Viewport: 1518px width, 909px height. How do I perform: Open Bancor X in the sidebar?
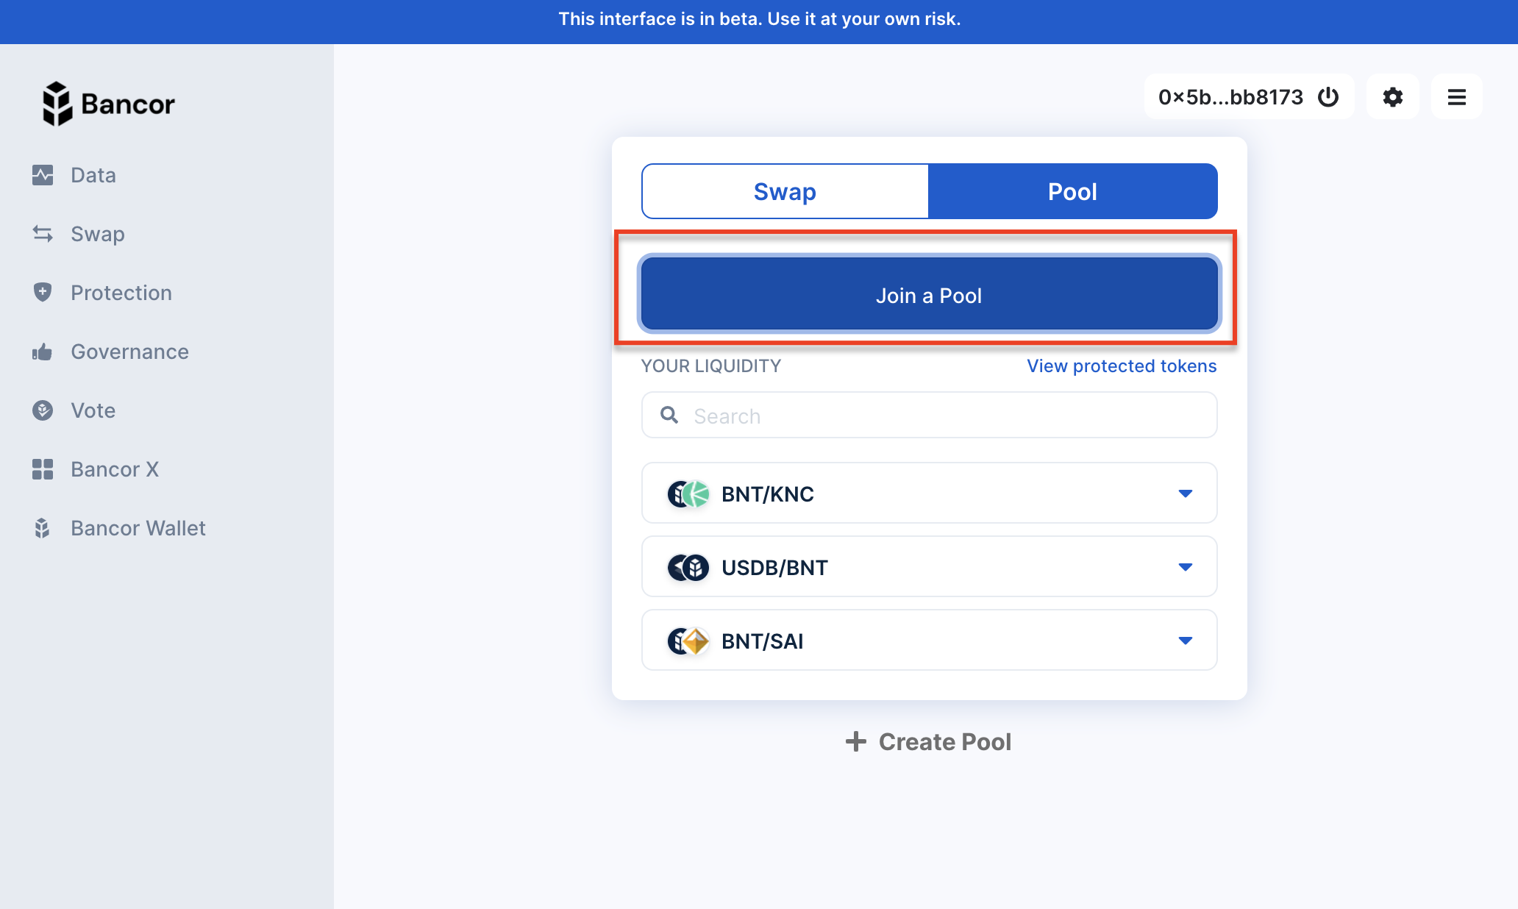(115, 469)
